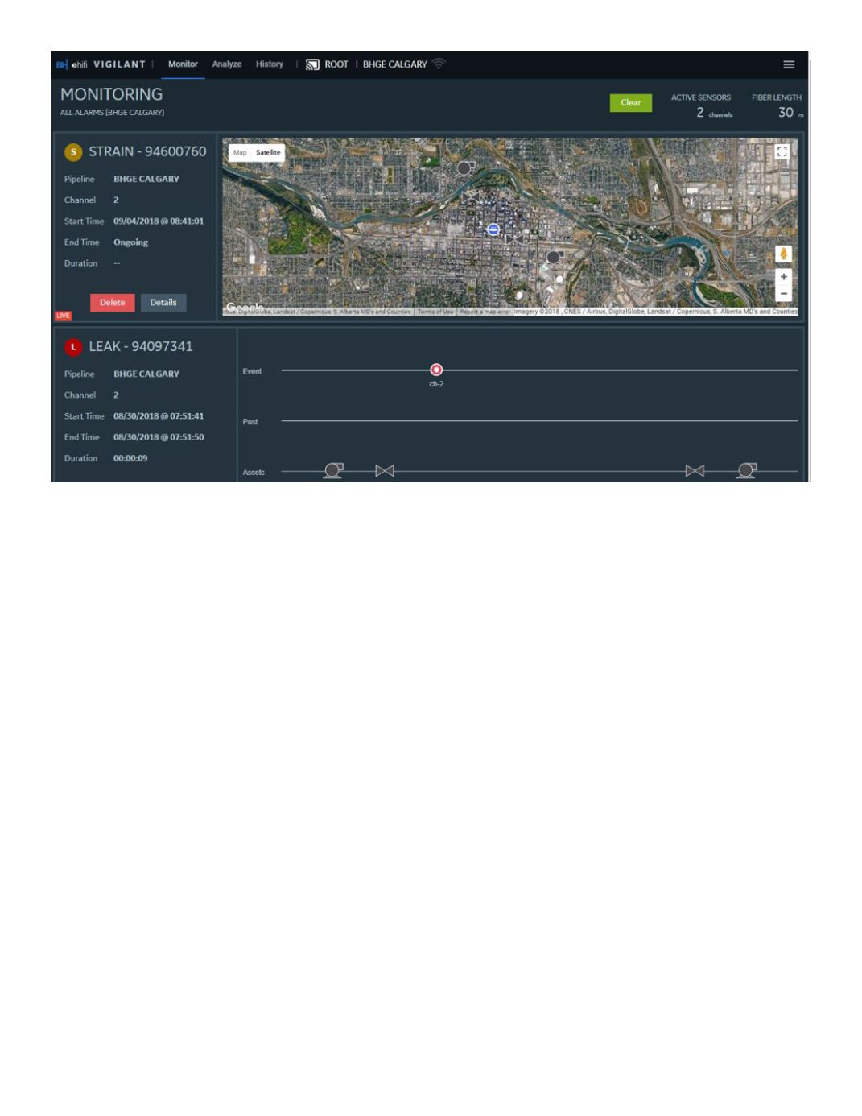Click Report a map error link
Image resolution: width=862 pixels, height=1116 pixels.
coord(485,312)
